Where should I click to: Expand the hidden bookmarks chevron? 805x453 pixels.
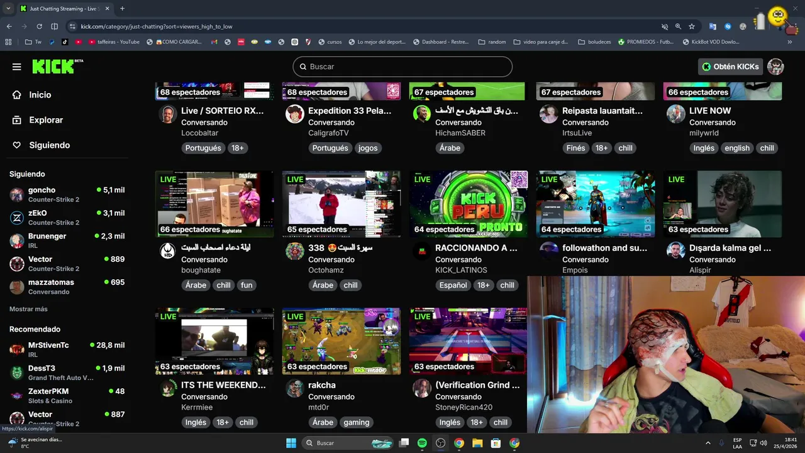point(789,42)
